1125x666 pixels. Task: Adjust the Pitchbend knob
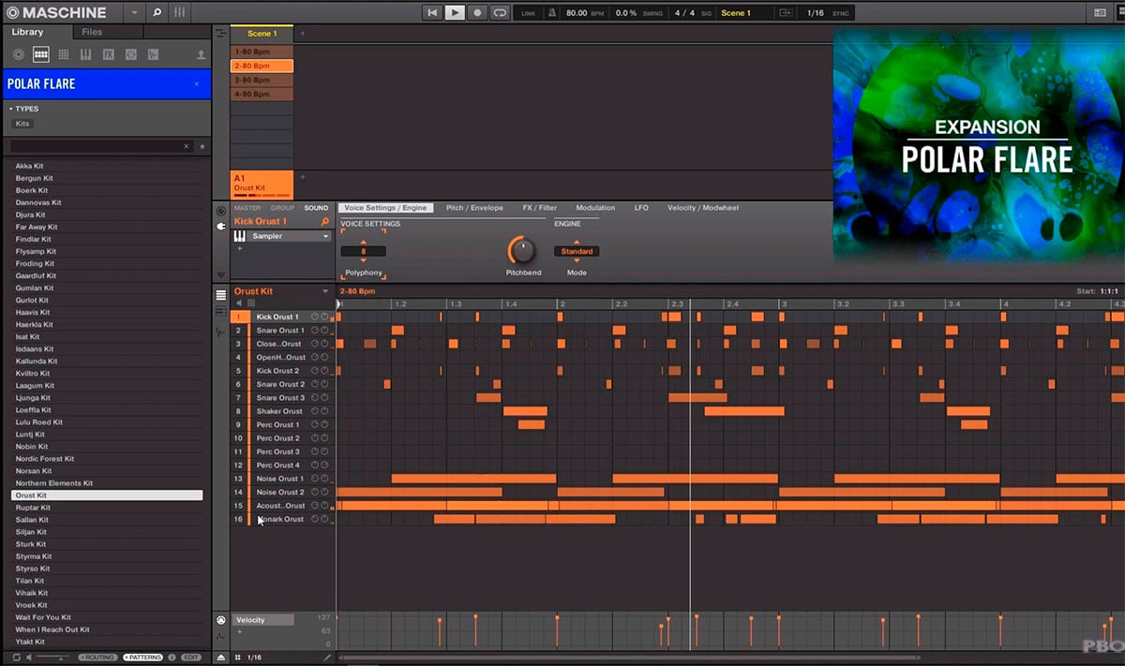pyautogui.click(x=521, y=250)
